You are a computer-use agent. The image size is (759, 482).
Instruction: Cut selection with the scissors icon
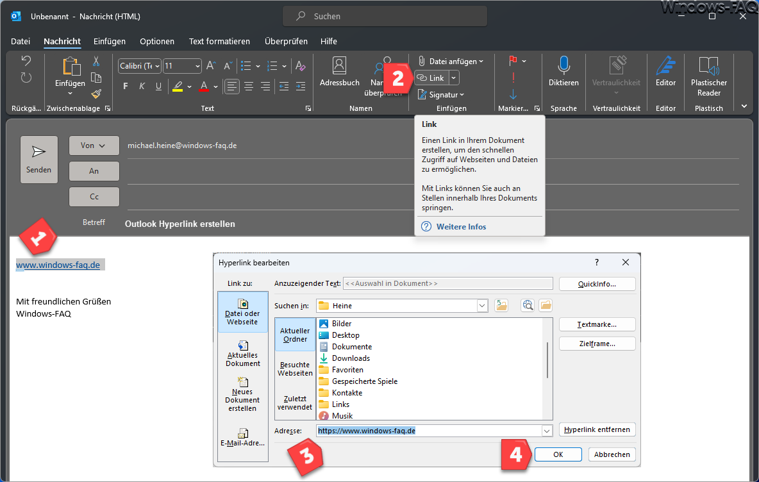tap(96, 61)
